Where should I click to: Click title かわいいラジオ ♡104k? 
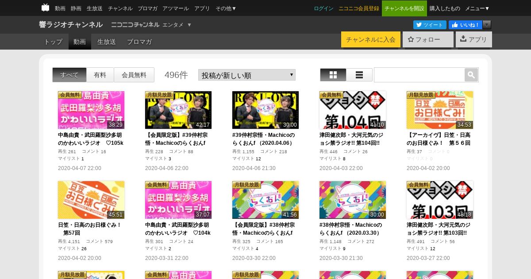(178, 229)
